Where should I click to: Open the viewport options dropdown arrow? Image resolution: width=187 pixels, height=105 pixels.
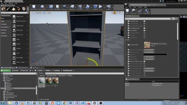click(31, 13)
